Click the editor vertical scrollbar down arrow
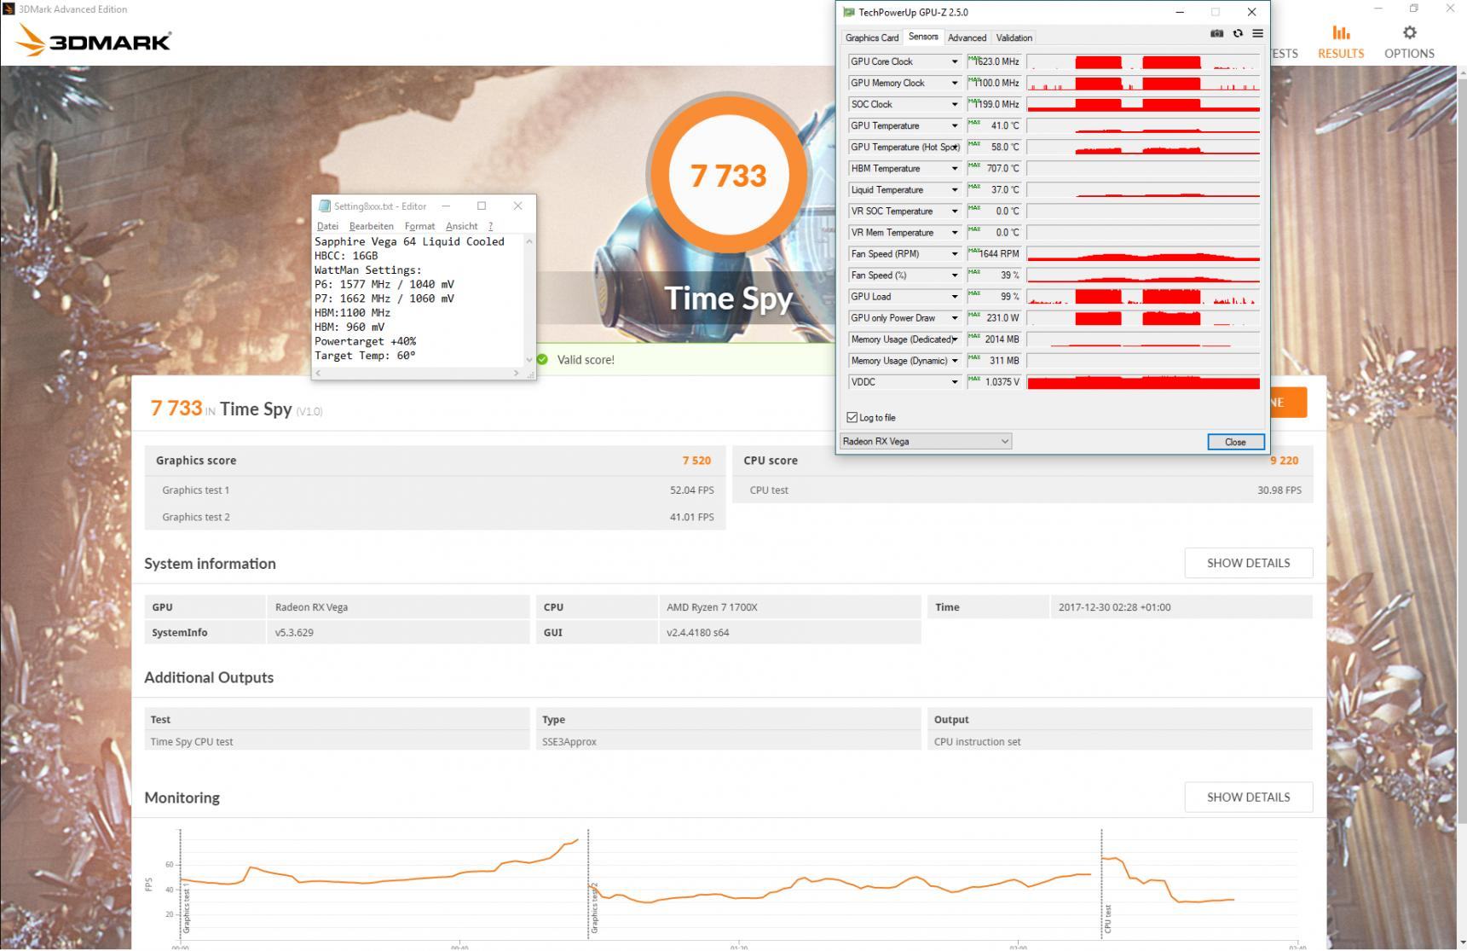Screen dimensions: 1467x951 coord(529,359)
